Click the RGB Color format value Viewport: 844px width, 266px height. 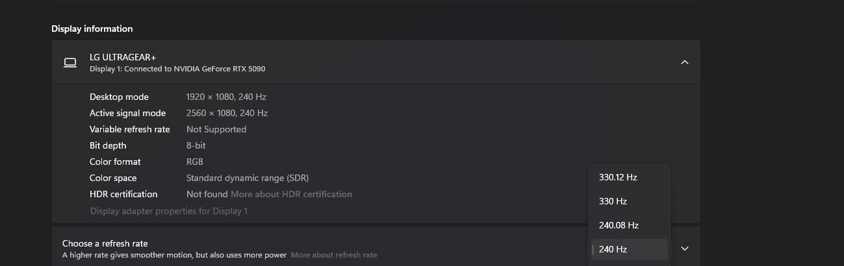tap(195, 162)
